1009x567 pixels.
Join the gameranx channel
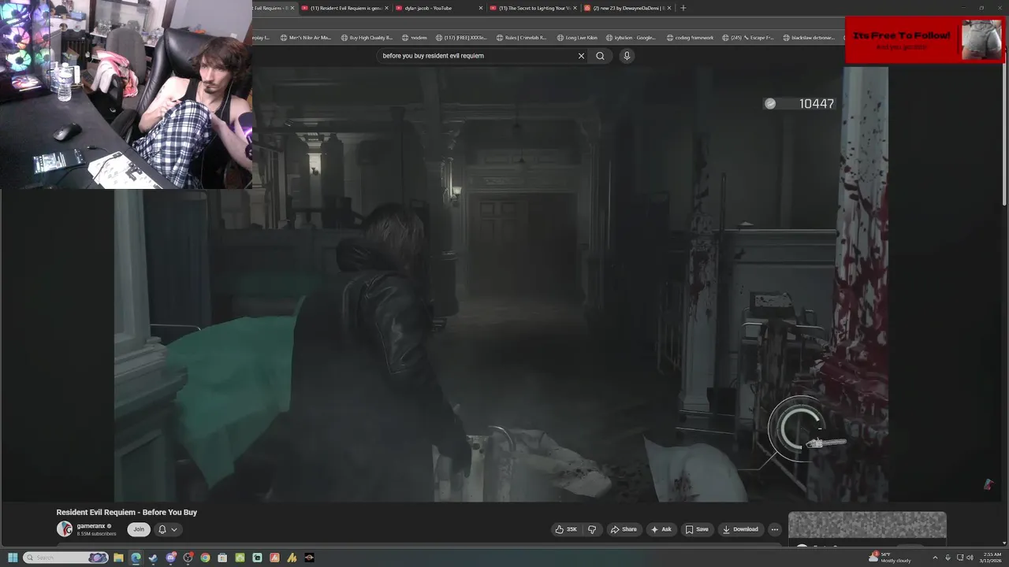[139, 529]
